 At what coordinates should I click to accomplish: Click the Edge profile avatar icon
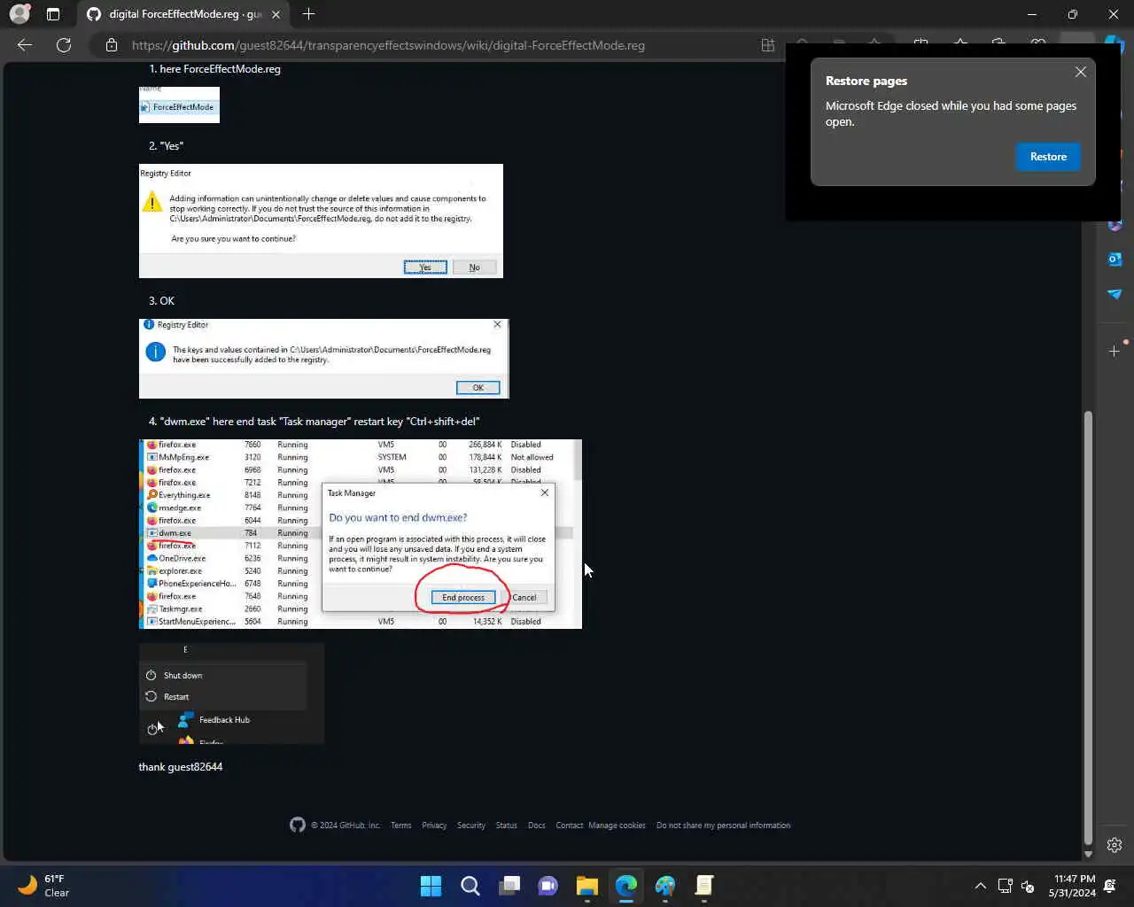(x=19, y=14)
